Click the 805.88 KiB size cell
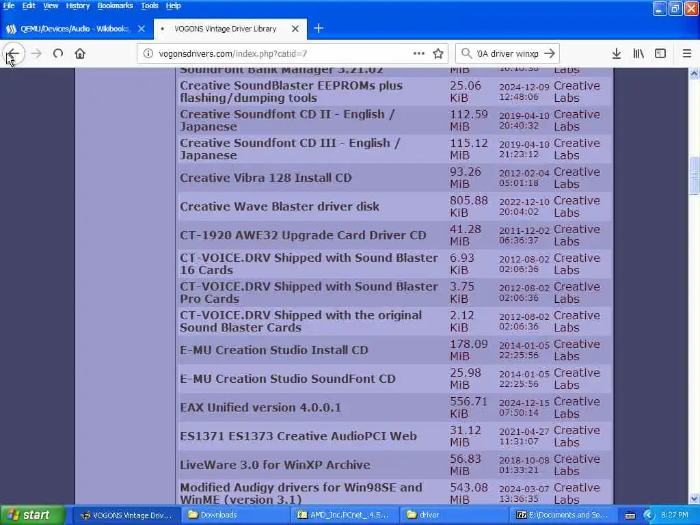Screen dimensions: 700x525 469,206
